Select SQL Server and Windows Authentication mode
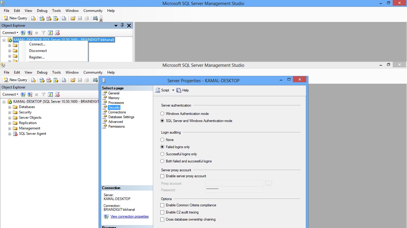Screen dimensions: 407x228 click(x=162, y=121)
